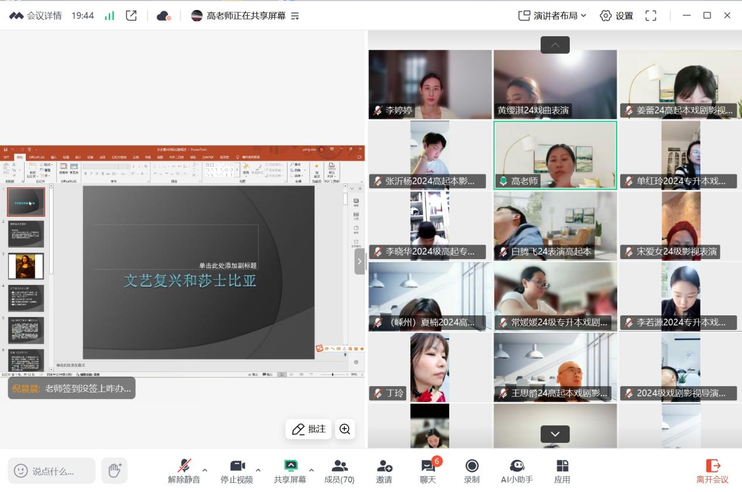The image size is (742, 492).
Task: Toggle 解除静音 microphone button
Action: pyautogui.click(x=184, y=471)
